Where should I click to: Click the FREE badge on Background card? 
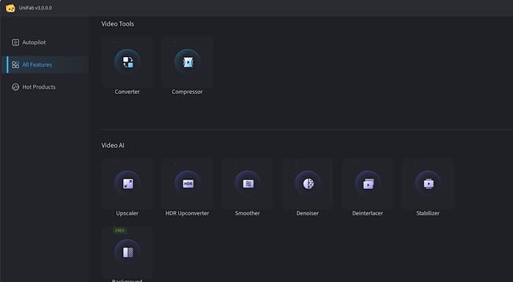click(x=119, y=231)
